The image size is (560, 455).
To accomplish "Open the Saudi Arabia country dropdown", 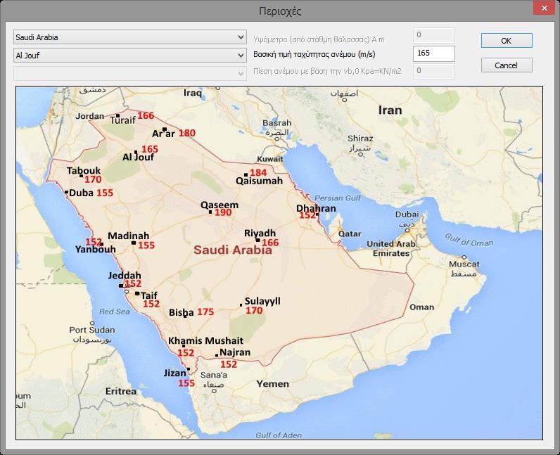I will click(130, 37).
